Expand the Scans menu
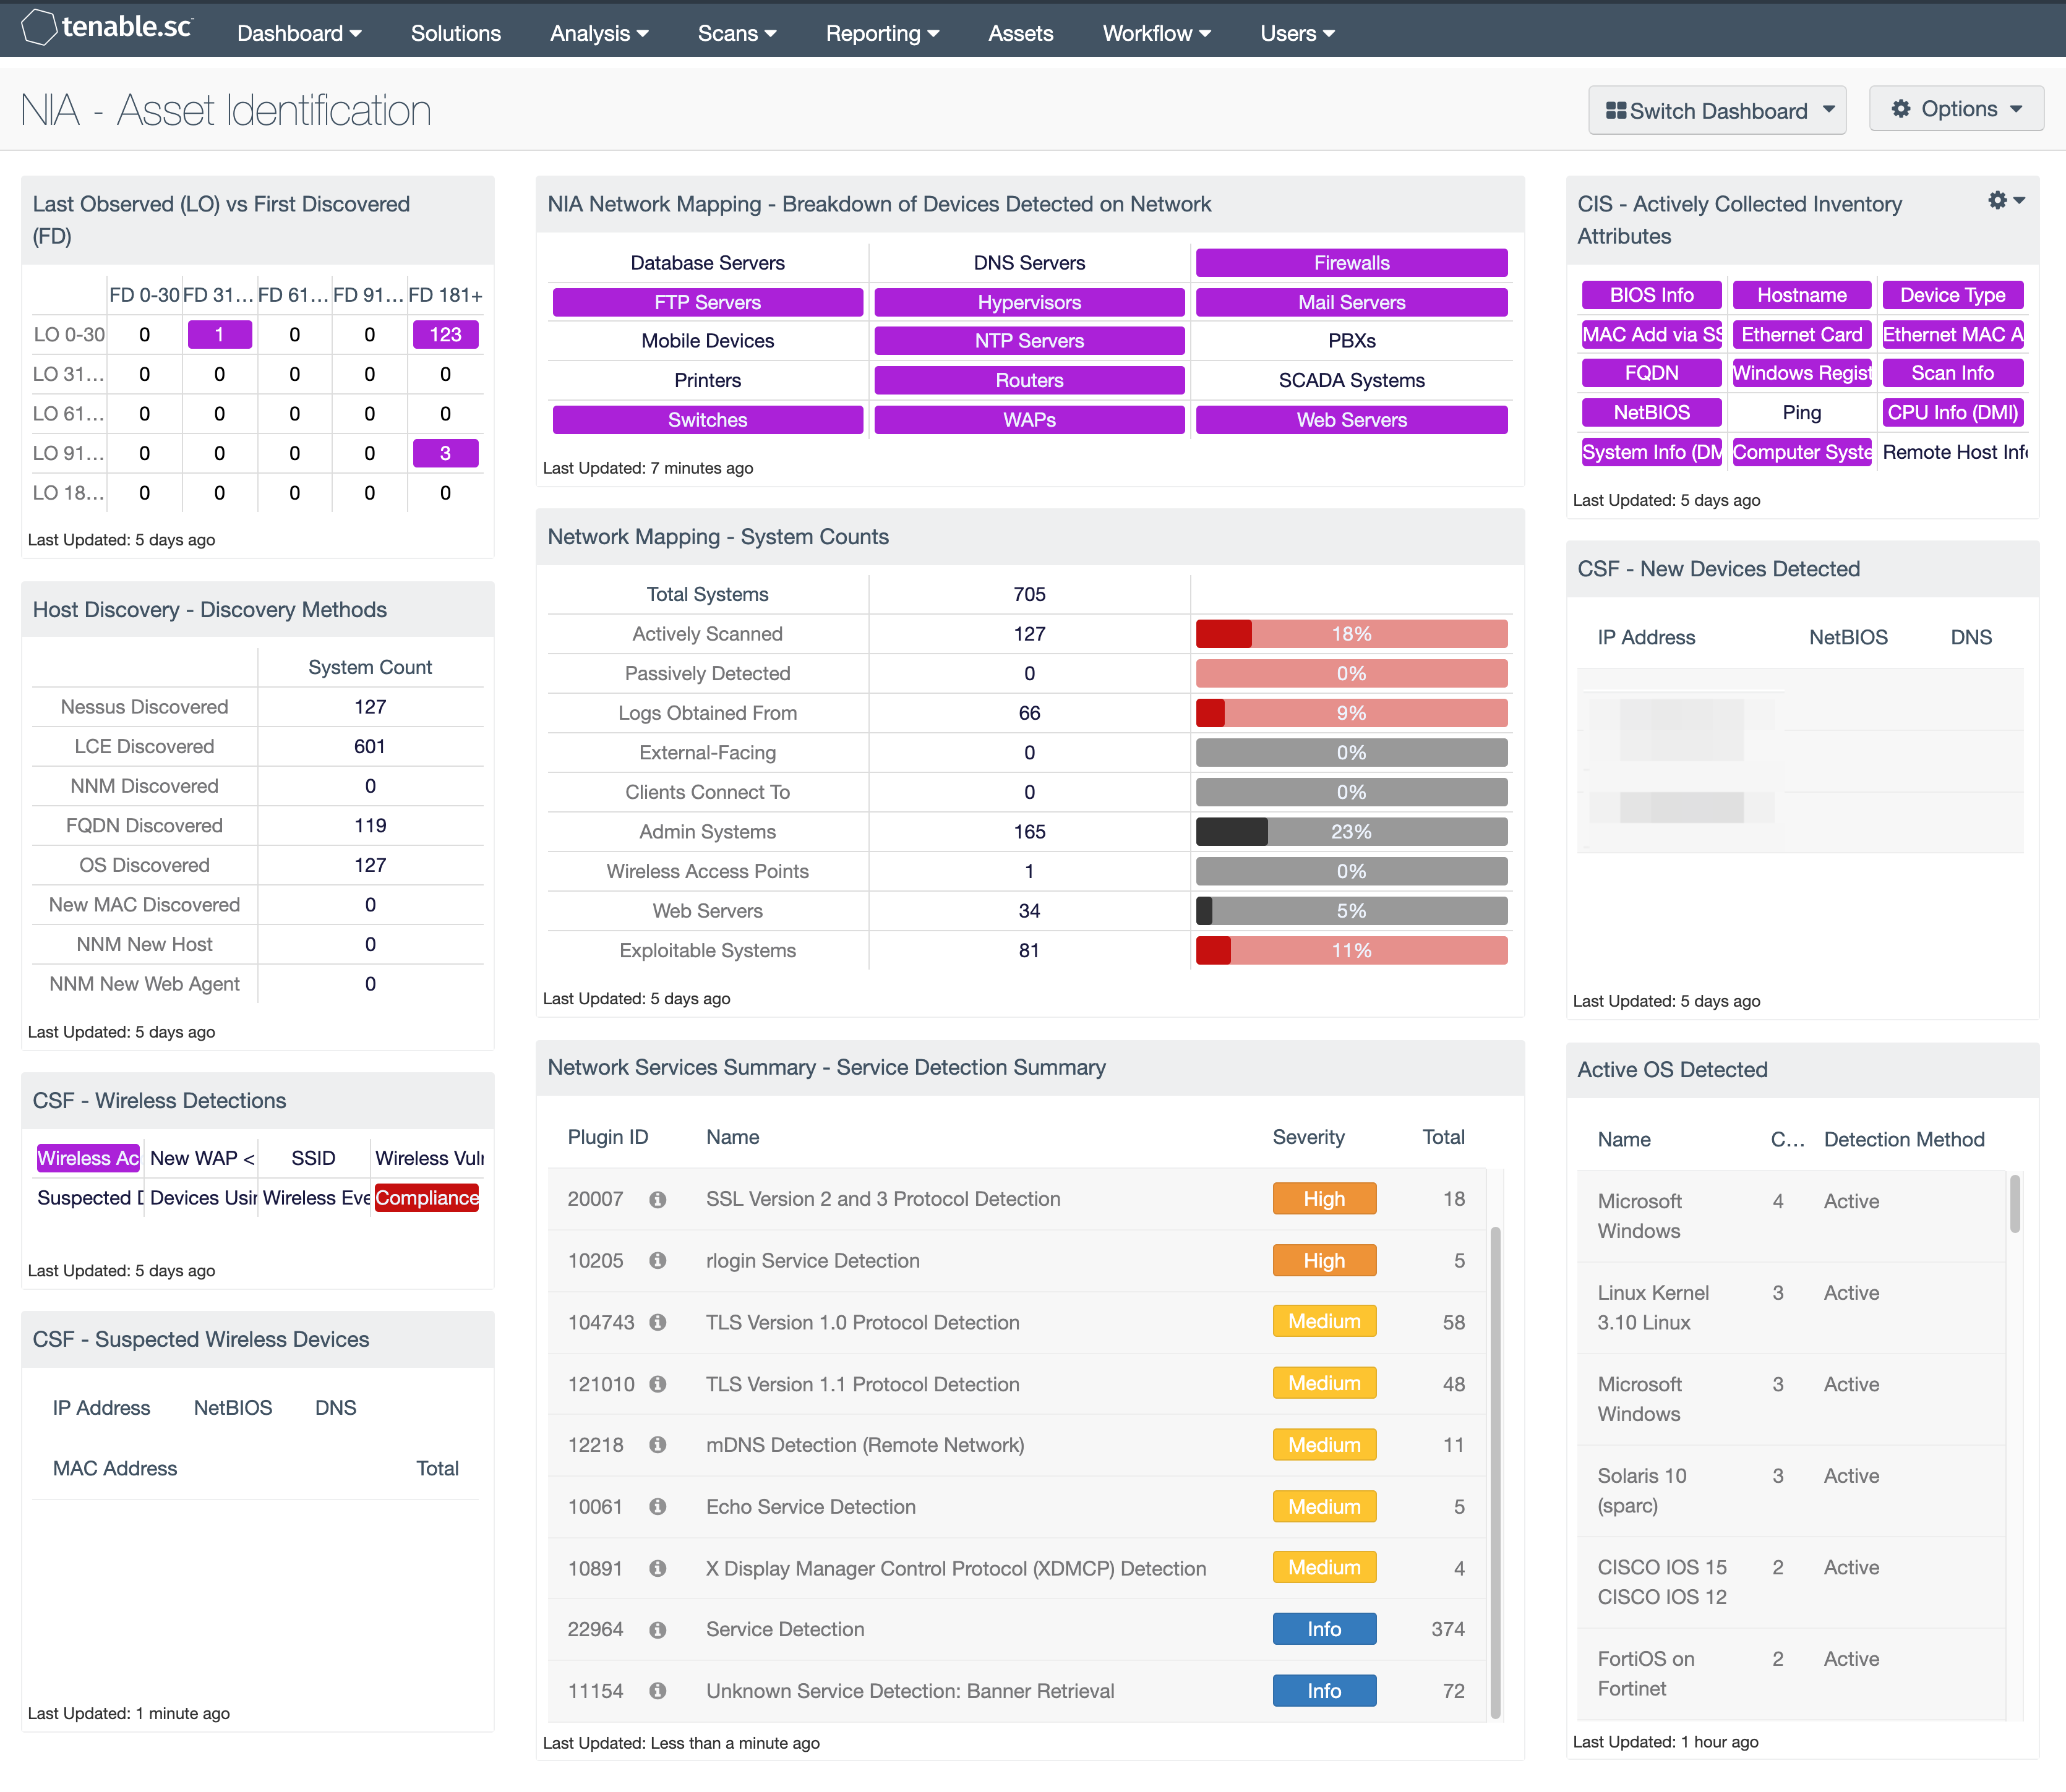The width and height of the screenshot is (2066, 1792). coord(737,33)
